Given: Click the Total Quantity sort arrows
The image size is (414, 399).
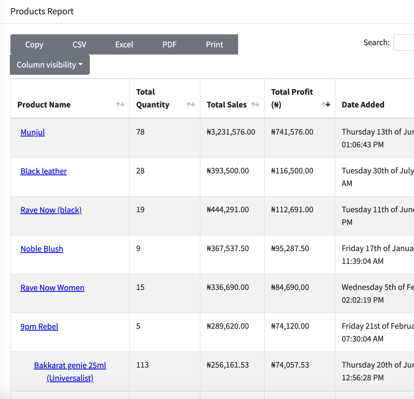Looking at the screenshot, I should 191,105.
